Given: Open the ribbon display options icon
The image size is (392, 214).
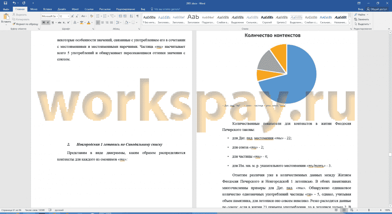Looking at the screenshot, I should coord(359,3).
